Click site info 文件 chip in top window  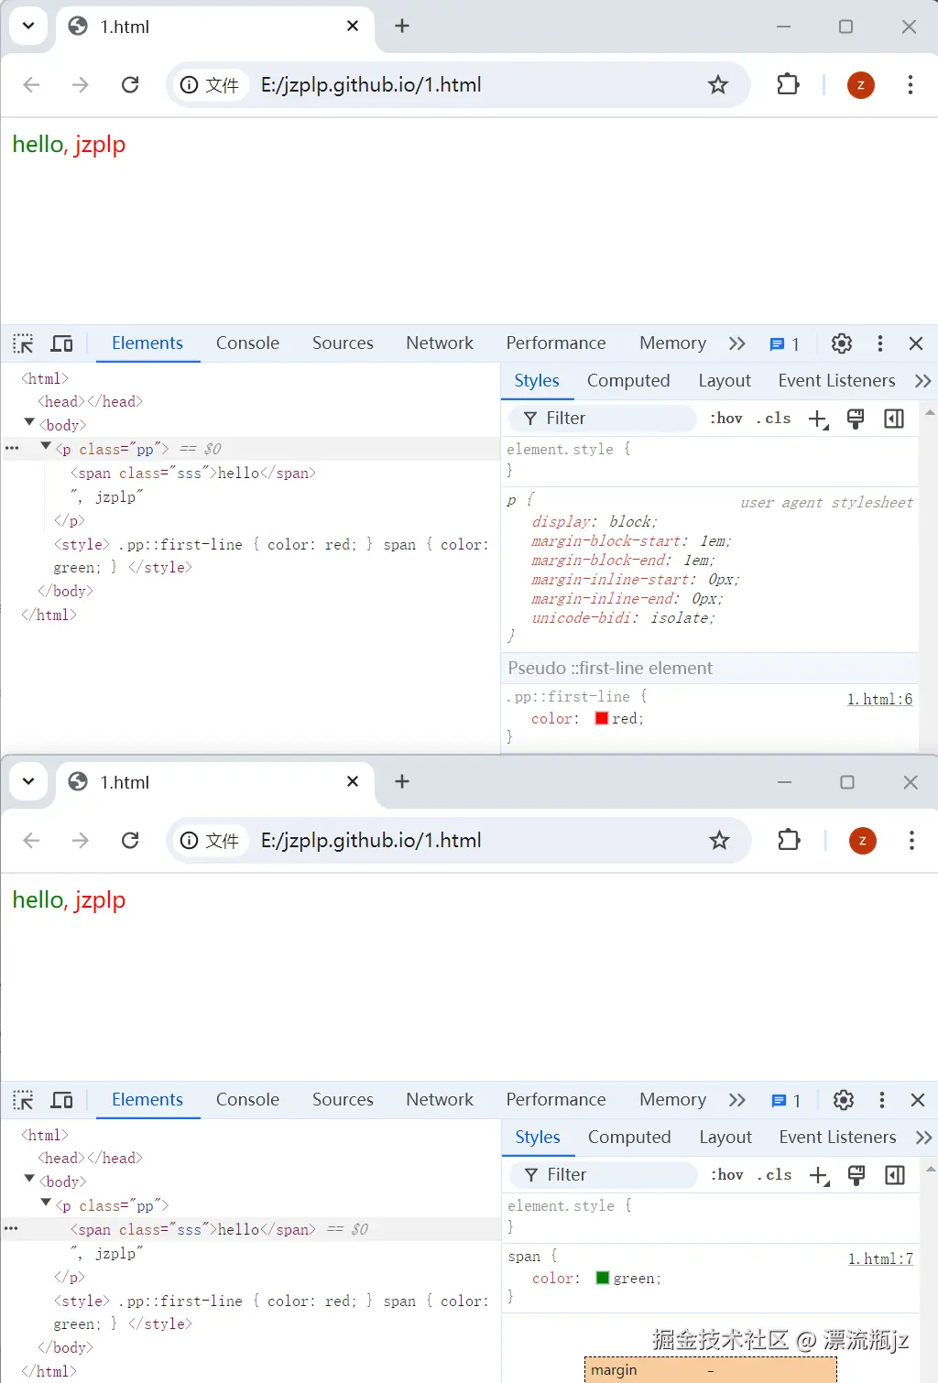210,85
